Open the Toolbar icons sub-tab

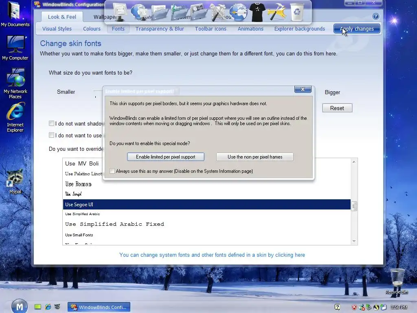pyautogui.click(x=211, y=29)
